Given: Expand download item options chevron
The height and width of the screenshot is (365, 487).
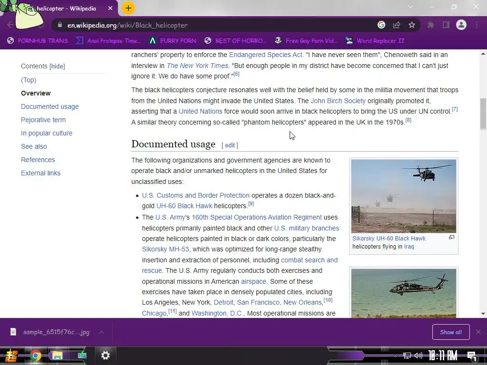Looking at the screenshot, I should tap(101, 332).
